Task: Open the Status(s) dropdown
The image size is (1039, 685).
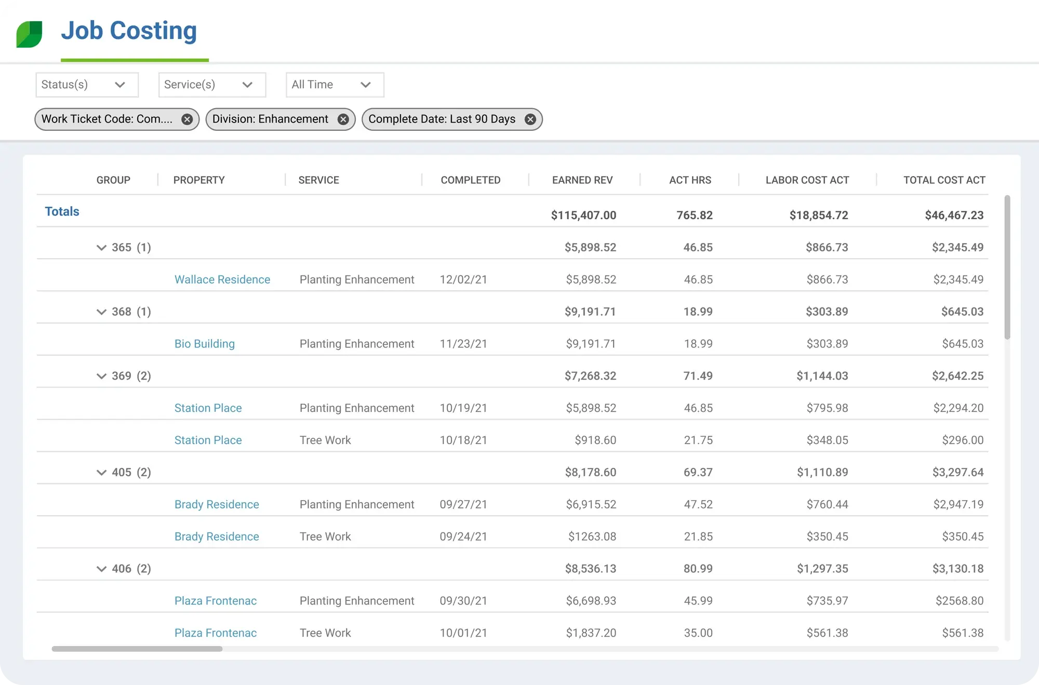Action: pyautogui.click(x=86, y=85)
